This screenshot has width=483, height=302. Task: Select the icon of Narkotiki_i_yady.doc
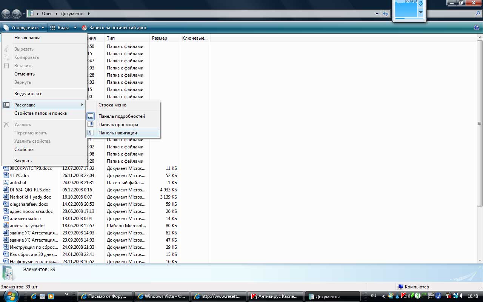6,197
